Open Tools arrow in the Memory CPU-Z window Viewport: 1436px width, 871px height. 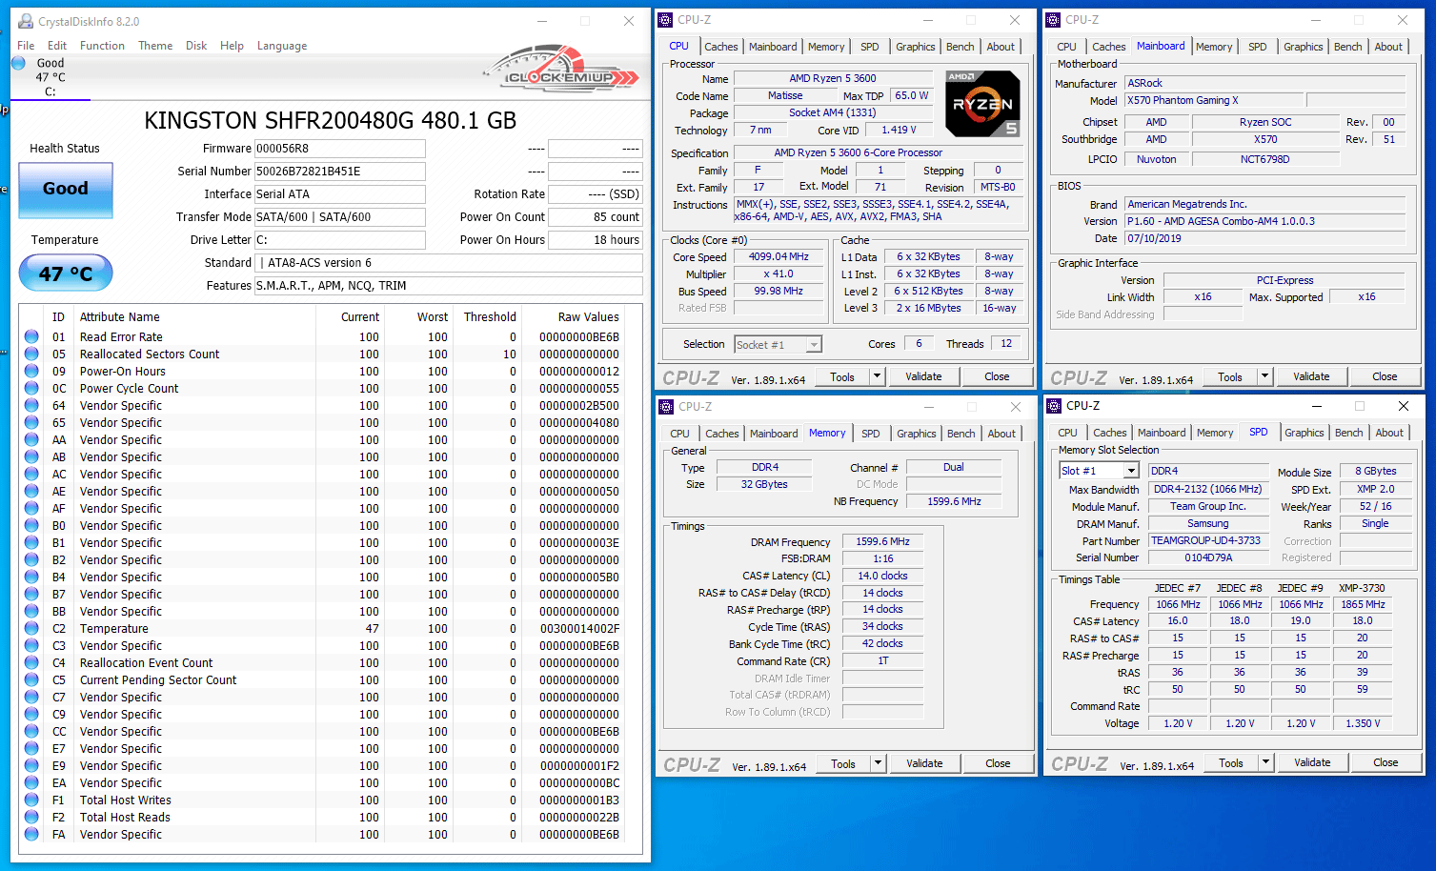tap(878, 763)
